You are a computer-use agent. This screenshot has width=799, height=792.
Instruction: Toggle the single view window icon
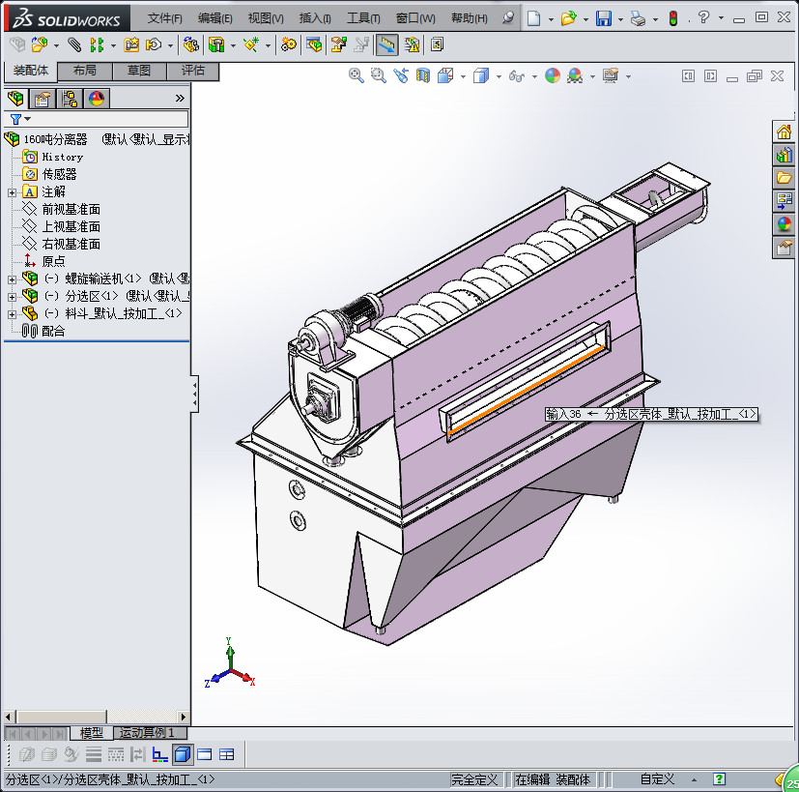point(204,754)
